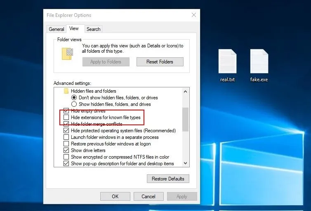The width and height of the screenshot is (311, 211).
Task: Check Restore previous folder windows at logon
Action: click(x=66, y=144)
